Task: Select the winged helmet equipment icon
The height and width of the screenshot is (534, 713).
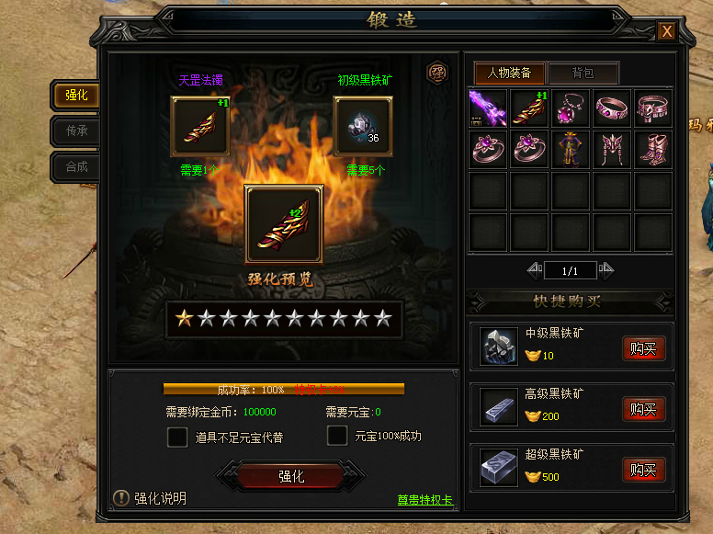Action: click(612, 149)
